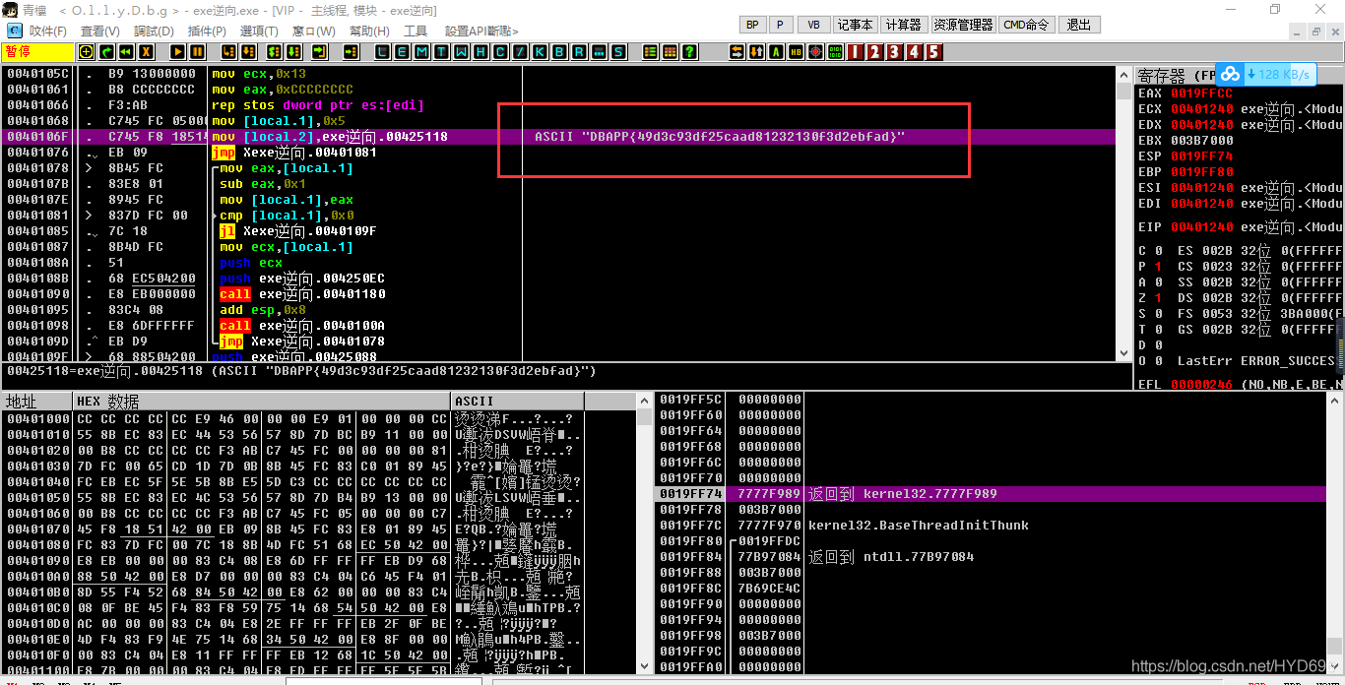
Task: Click the green binary 0101 icon
Action: coord(835,51)
